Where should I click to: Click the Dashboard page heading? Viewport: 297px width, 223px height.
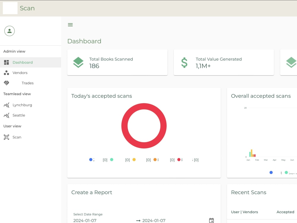point(84,41)
